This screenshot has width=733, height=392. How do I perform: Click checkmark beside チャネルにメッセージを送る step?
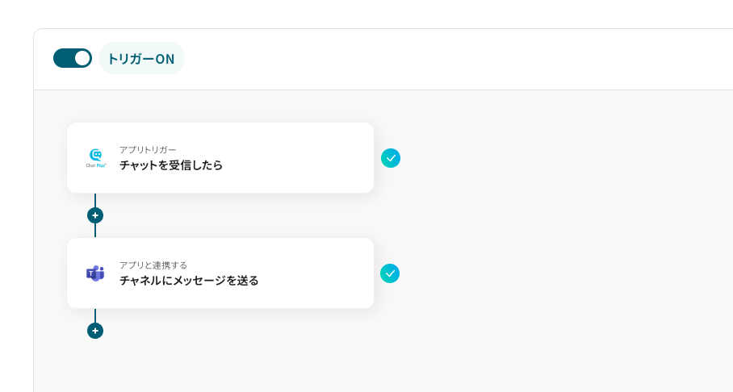point(390,273)
